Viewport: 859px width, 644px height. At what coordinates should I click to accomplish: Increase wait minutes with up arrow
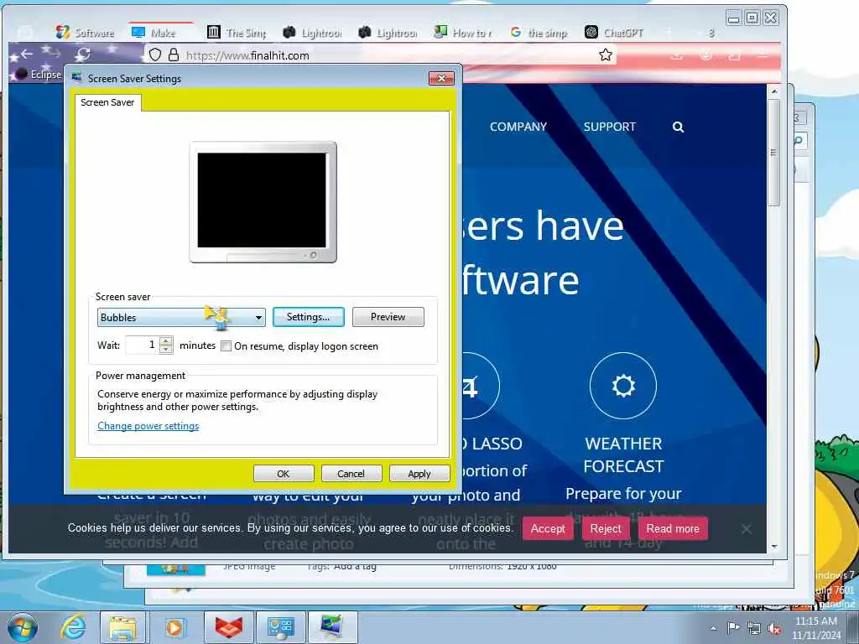165,340
